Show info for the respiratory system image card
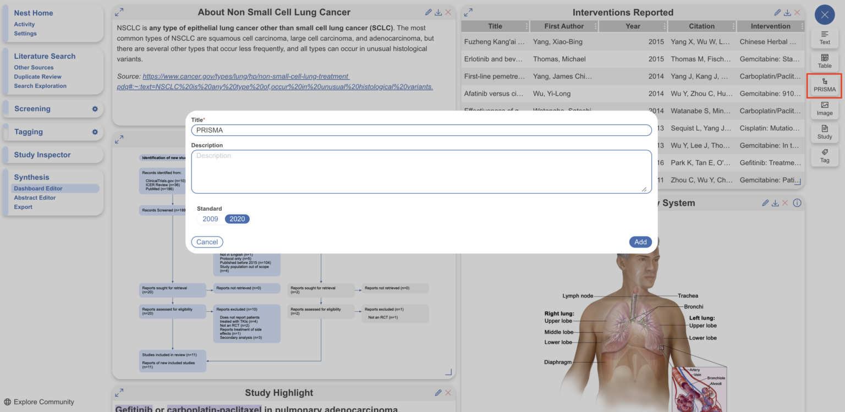Screen dimensions: 845x412 [797, 203]
